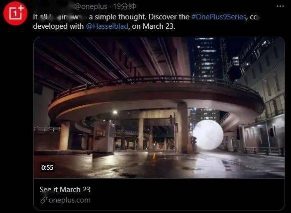291x213 pixels.
Task: Follow the #OnePlus9Series hashtag
Action: [x=218, y=17]
